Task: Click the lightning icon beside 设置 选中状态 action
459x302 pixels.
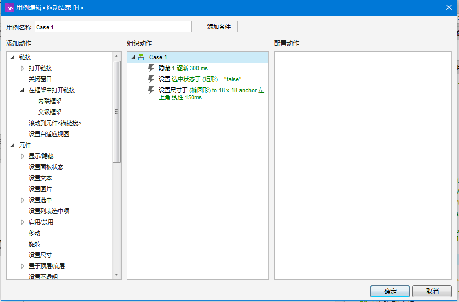Action: (151, 79)
